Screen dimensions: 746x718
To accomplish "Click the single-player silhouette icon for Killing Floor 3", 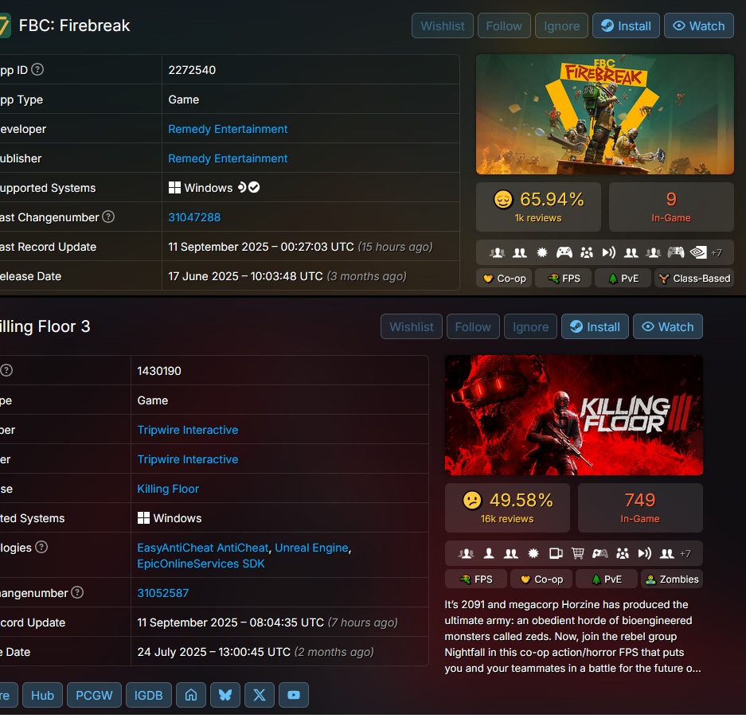I will pyautogui.click(x=489, y=553).
